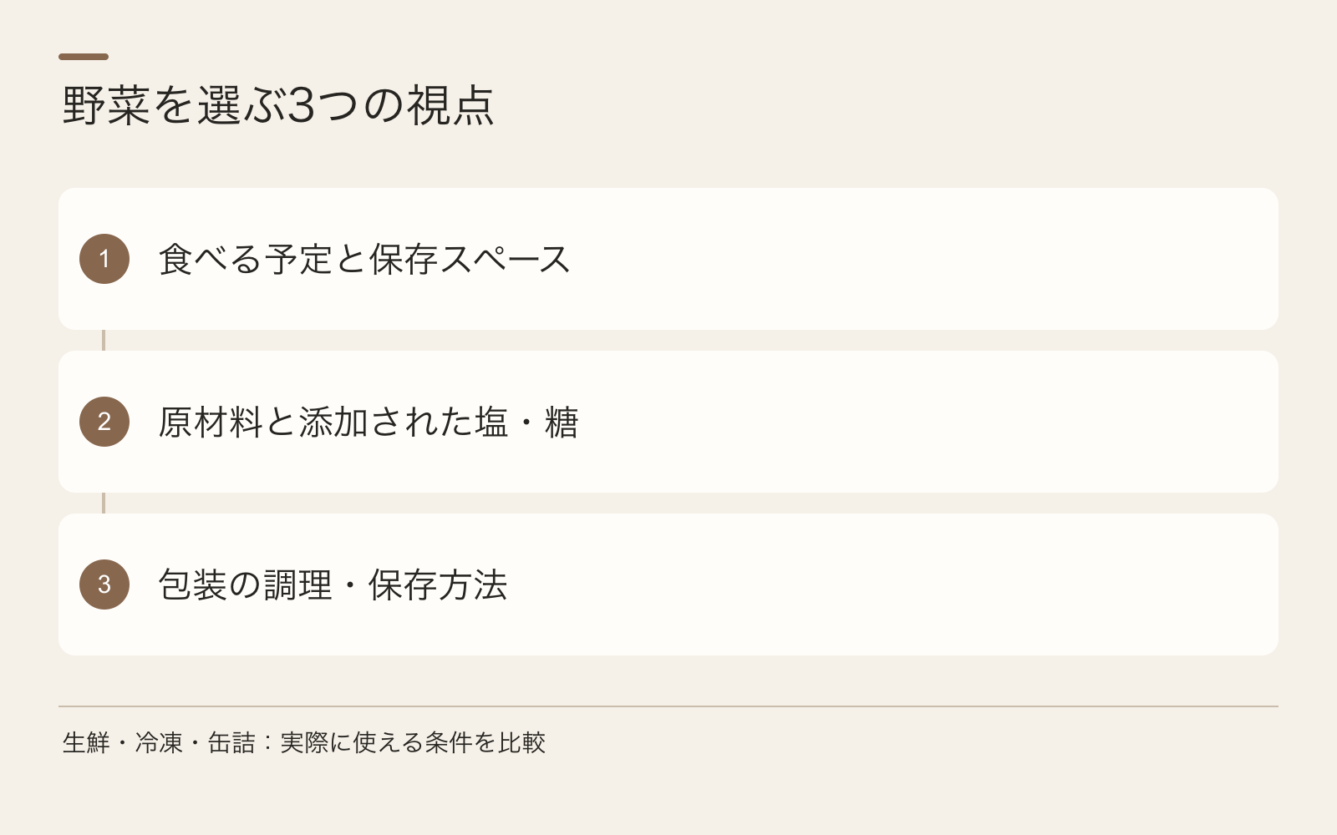Click the number 2 circle badge
This screenshot has width=1337, height=835.
(104, 422)
